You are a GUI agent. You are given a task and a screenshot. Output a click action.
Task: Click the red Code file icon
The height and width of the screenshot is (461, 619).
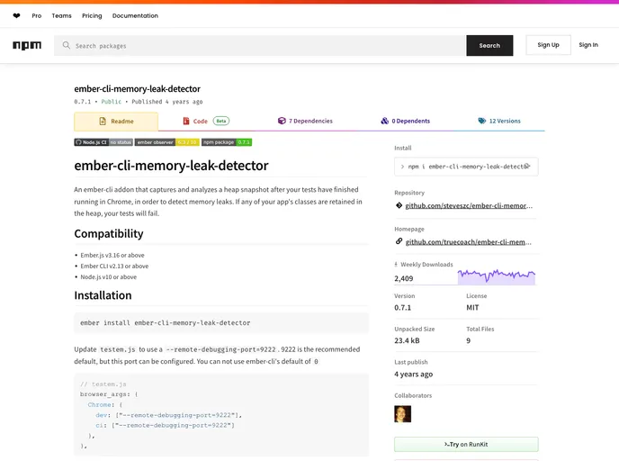tap(186, 121)
